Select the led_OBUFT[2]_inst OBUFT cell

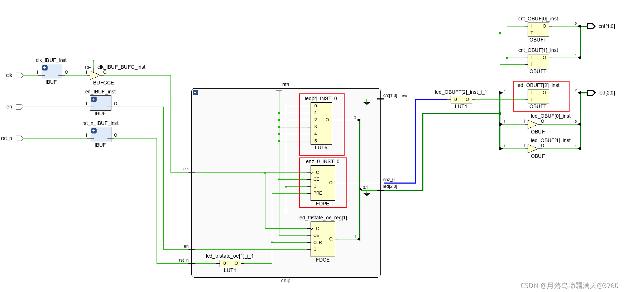click(x=538, y=96)
